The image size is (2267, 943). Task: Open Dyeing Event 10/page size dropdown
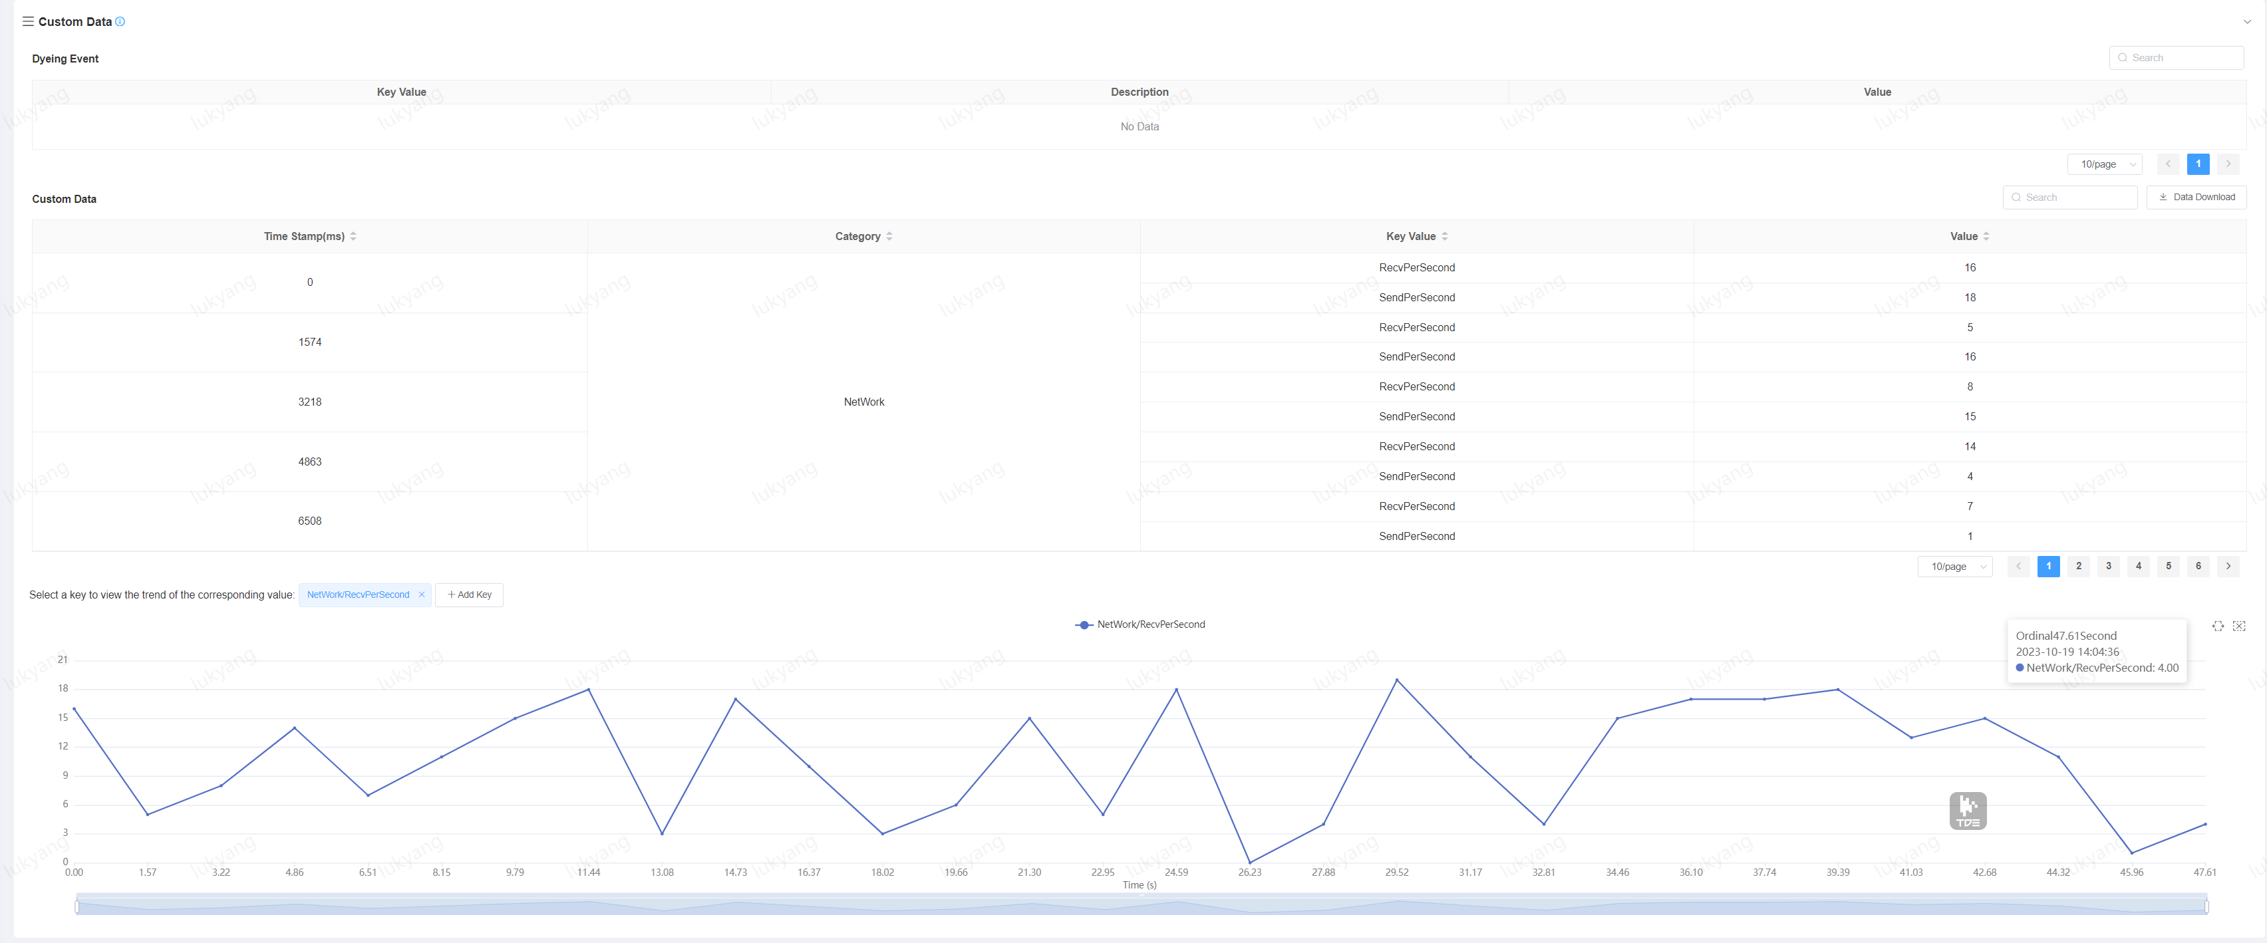pos(2105,164)
